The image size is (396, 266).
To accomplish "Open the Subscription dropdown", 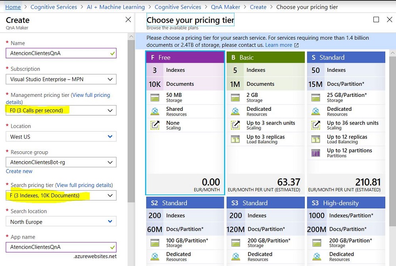I will pyautogui.click(x=61, y=79).
